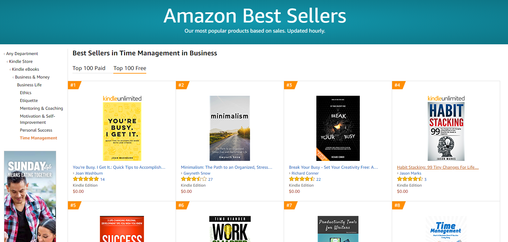Click the Sunday Style advertisement banner
508x242 pixels.
(30, 196)
